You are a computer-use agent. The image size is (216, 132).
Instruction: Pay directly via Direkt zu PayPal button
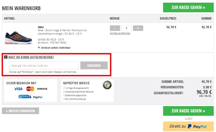[188, 126]
